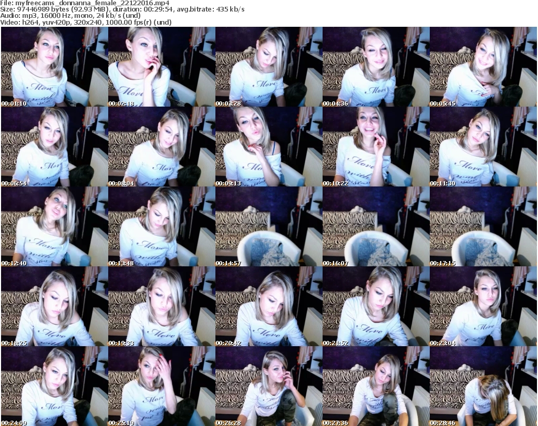View the frame at 00:24:09
The width and height of the screenshot is (538, 426).
(55, 386)
